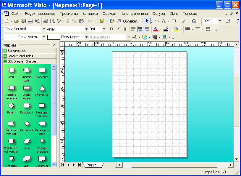Open the line style Flow Norm dropdown

pos(44,37)
